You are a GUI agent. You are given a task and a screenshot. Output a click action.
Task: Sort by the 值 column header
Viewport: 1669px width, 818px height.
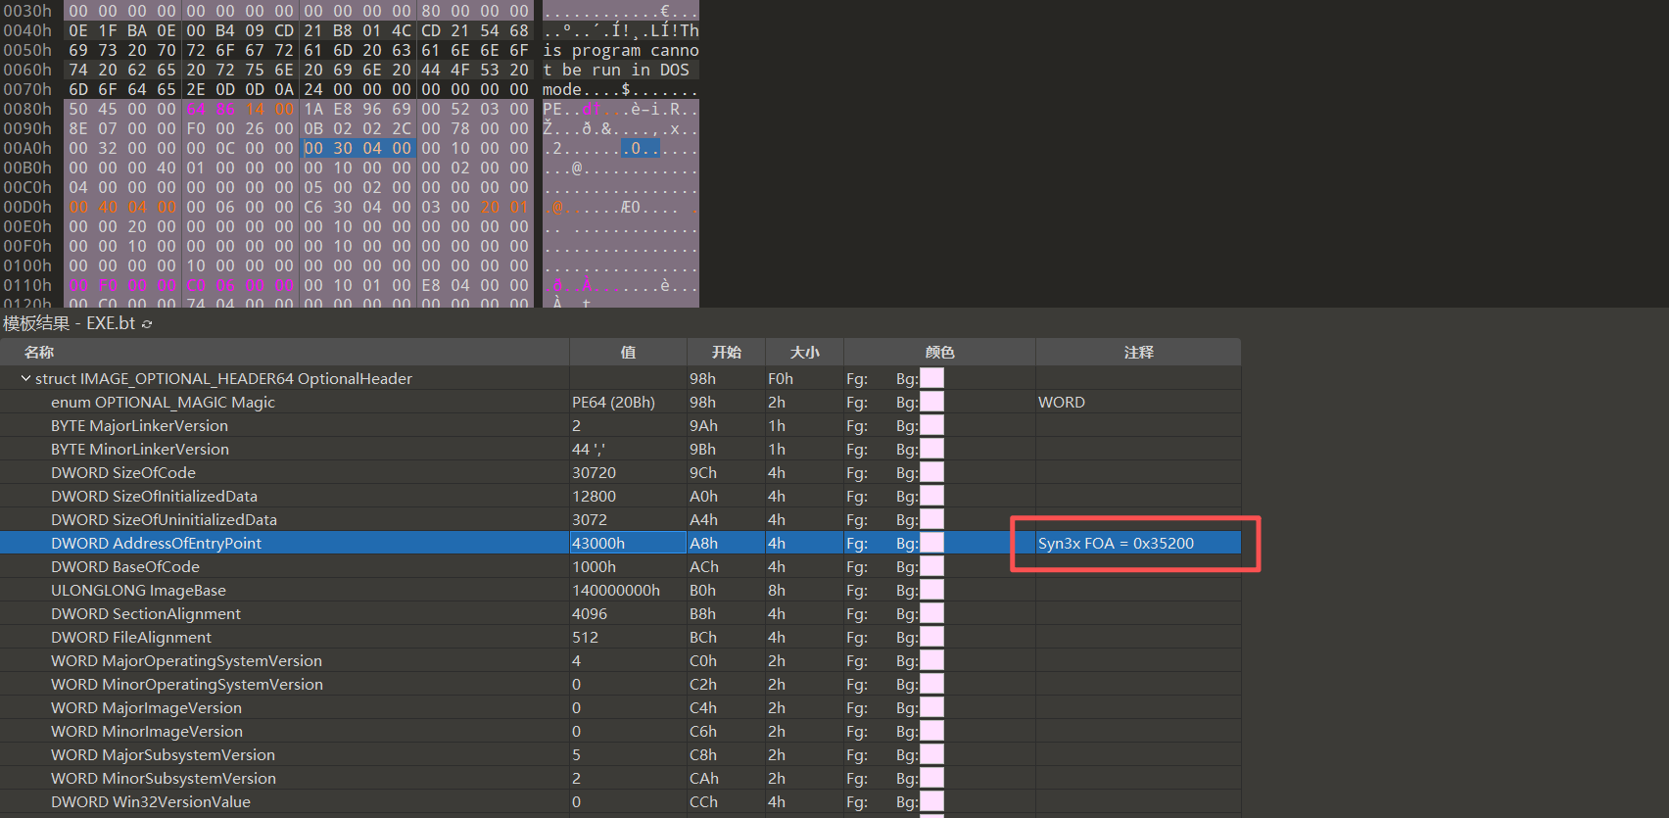click(628, 352)
